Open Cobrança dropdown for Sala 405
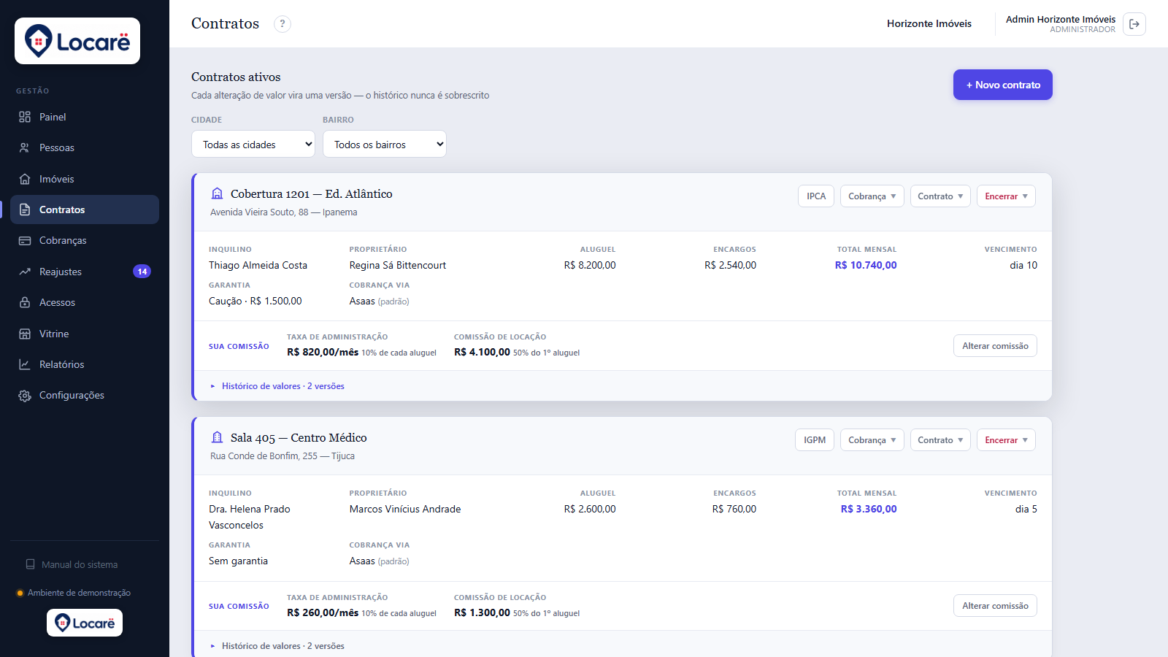The width and height of the screenshot is (1168, 657). click(872, 439)
